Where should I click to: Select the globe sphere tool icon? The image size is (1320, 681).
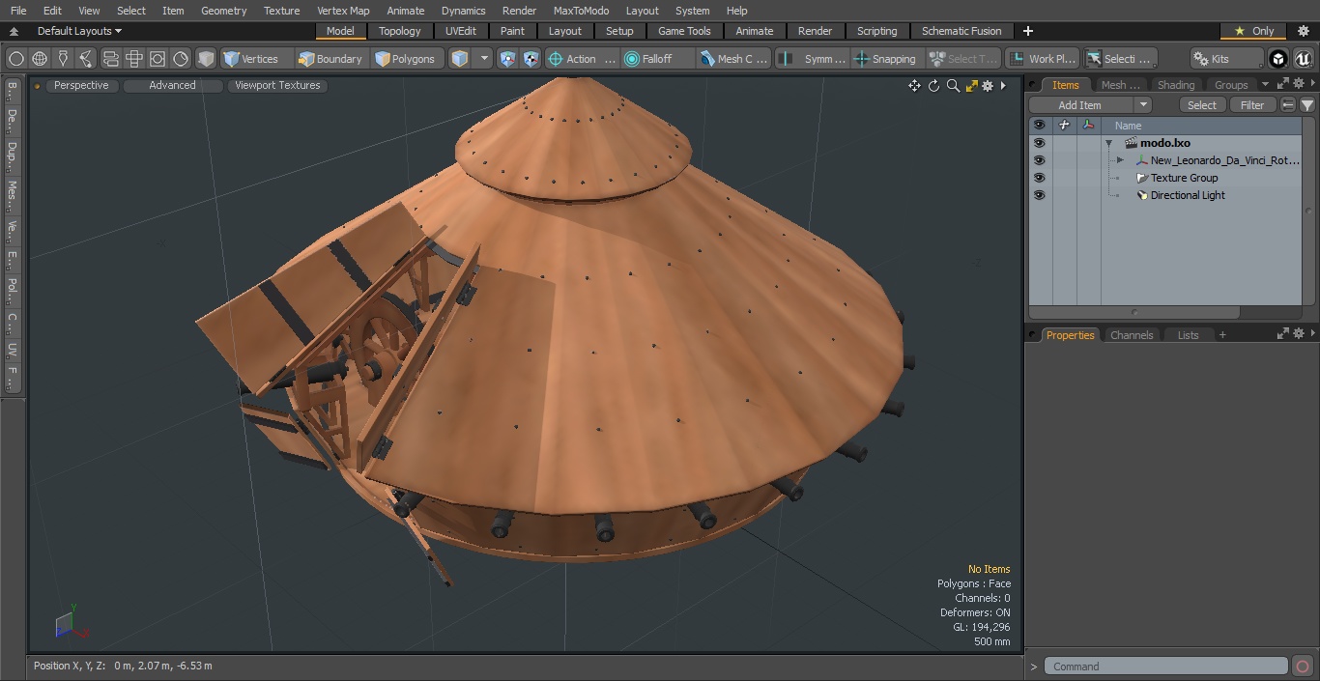(x=40, y=59)
